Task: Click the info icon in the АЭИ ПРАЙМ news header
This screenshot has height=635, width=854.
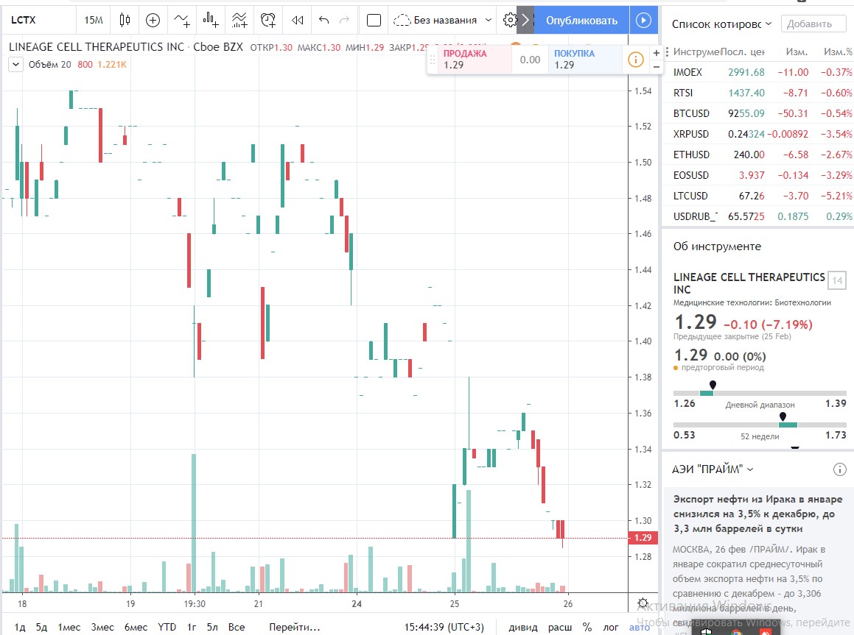Action: (840, 469)
